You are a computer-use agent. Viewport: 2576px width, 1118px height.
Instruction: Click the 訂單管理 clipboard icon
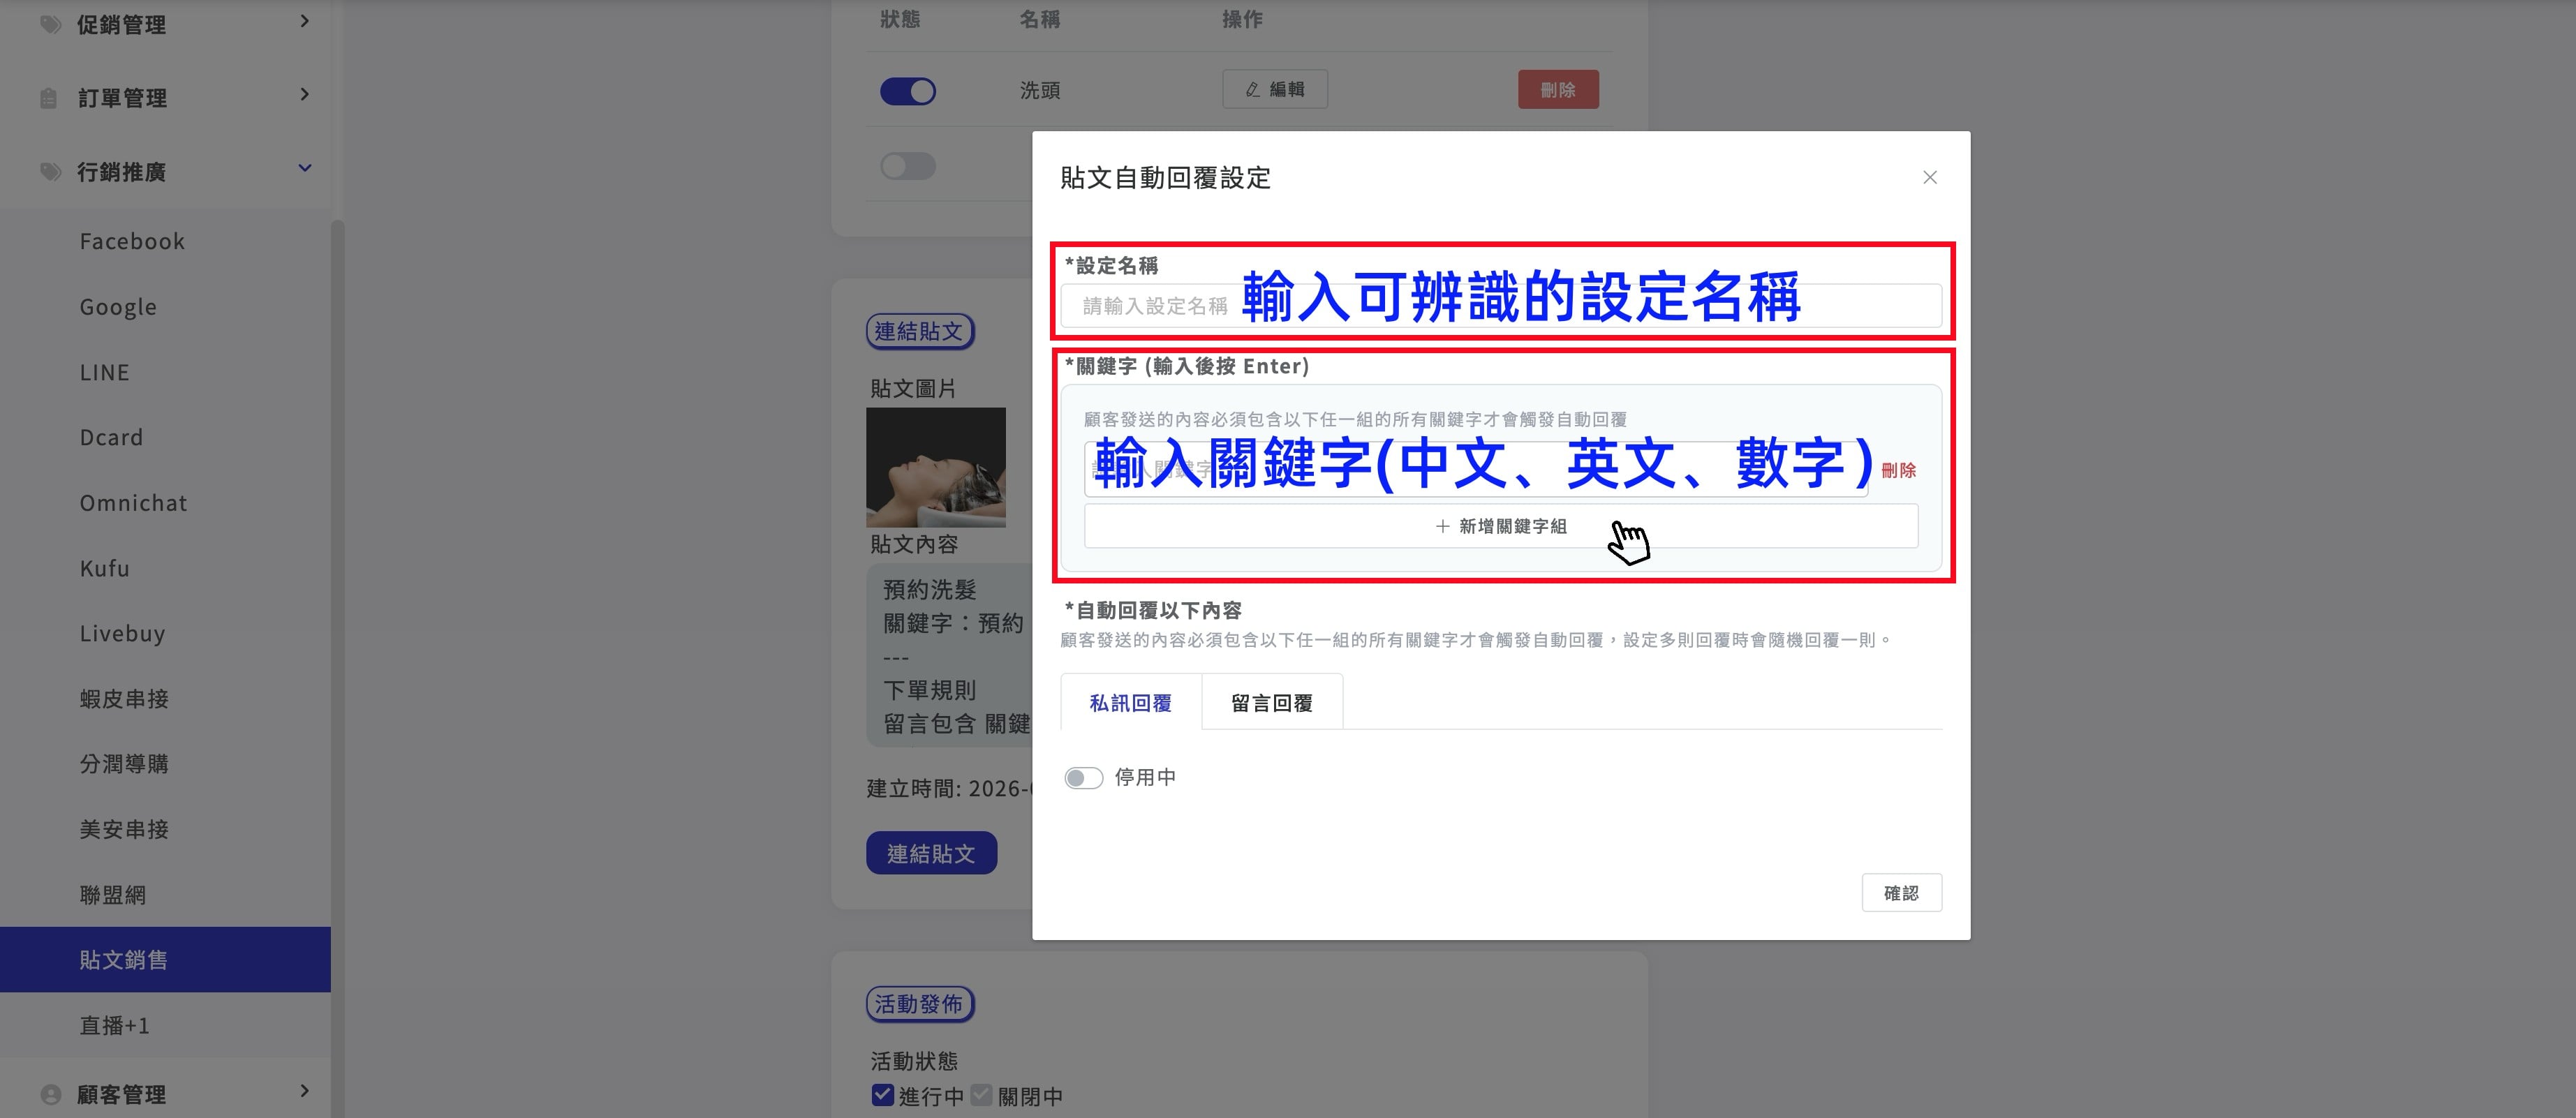(48, 98)
